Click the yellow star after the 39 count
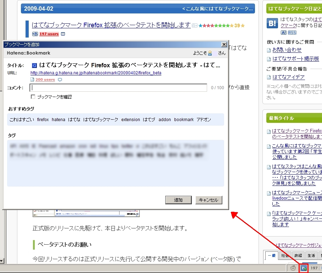The height and width of the screenshot is (273, 322). tap(243, 25)
